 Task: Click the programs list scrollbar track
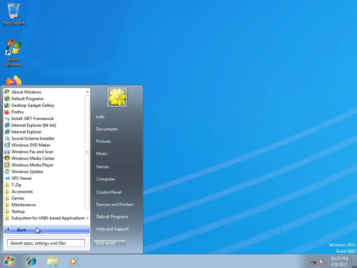tap(88, 152)
